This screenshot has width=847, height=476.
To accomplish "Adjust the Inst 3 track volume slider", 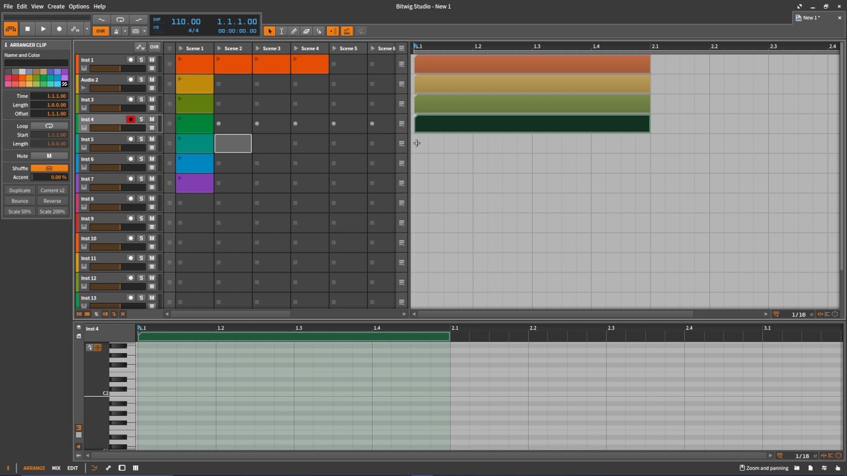I will (118, 108).
